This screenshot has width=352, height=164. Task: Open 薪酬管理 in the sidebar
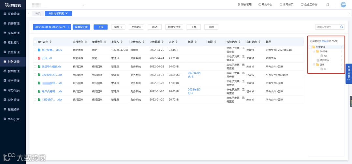pyautogui.click(x=13, y=71)
